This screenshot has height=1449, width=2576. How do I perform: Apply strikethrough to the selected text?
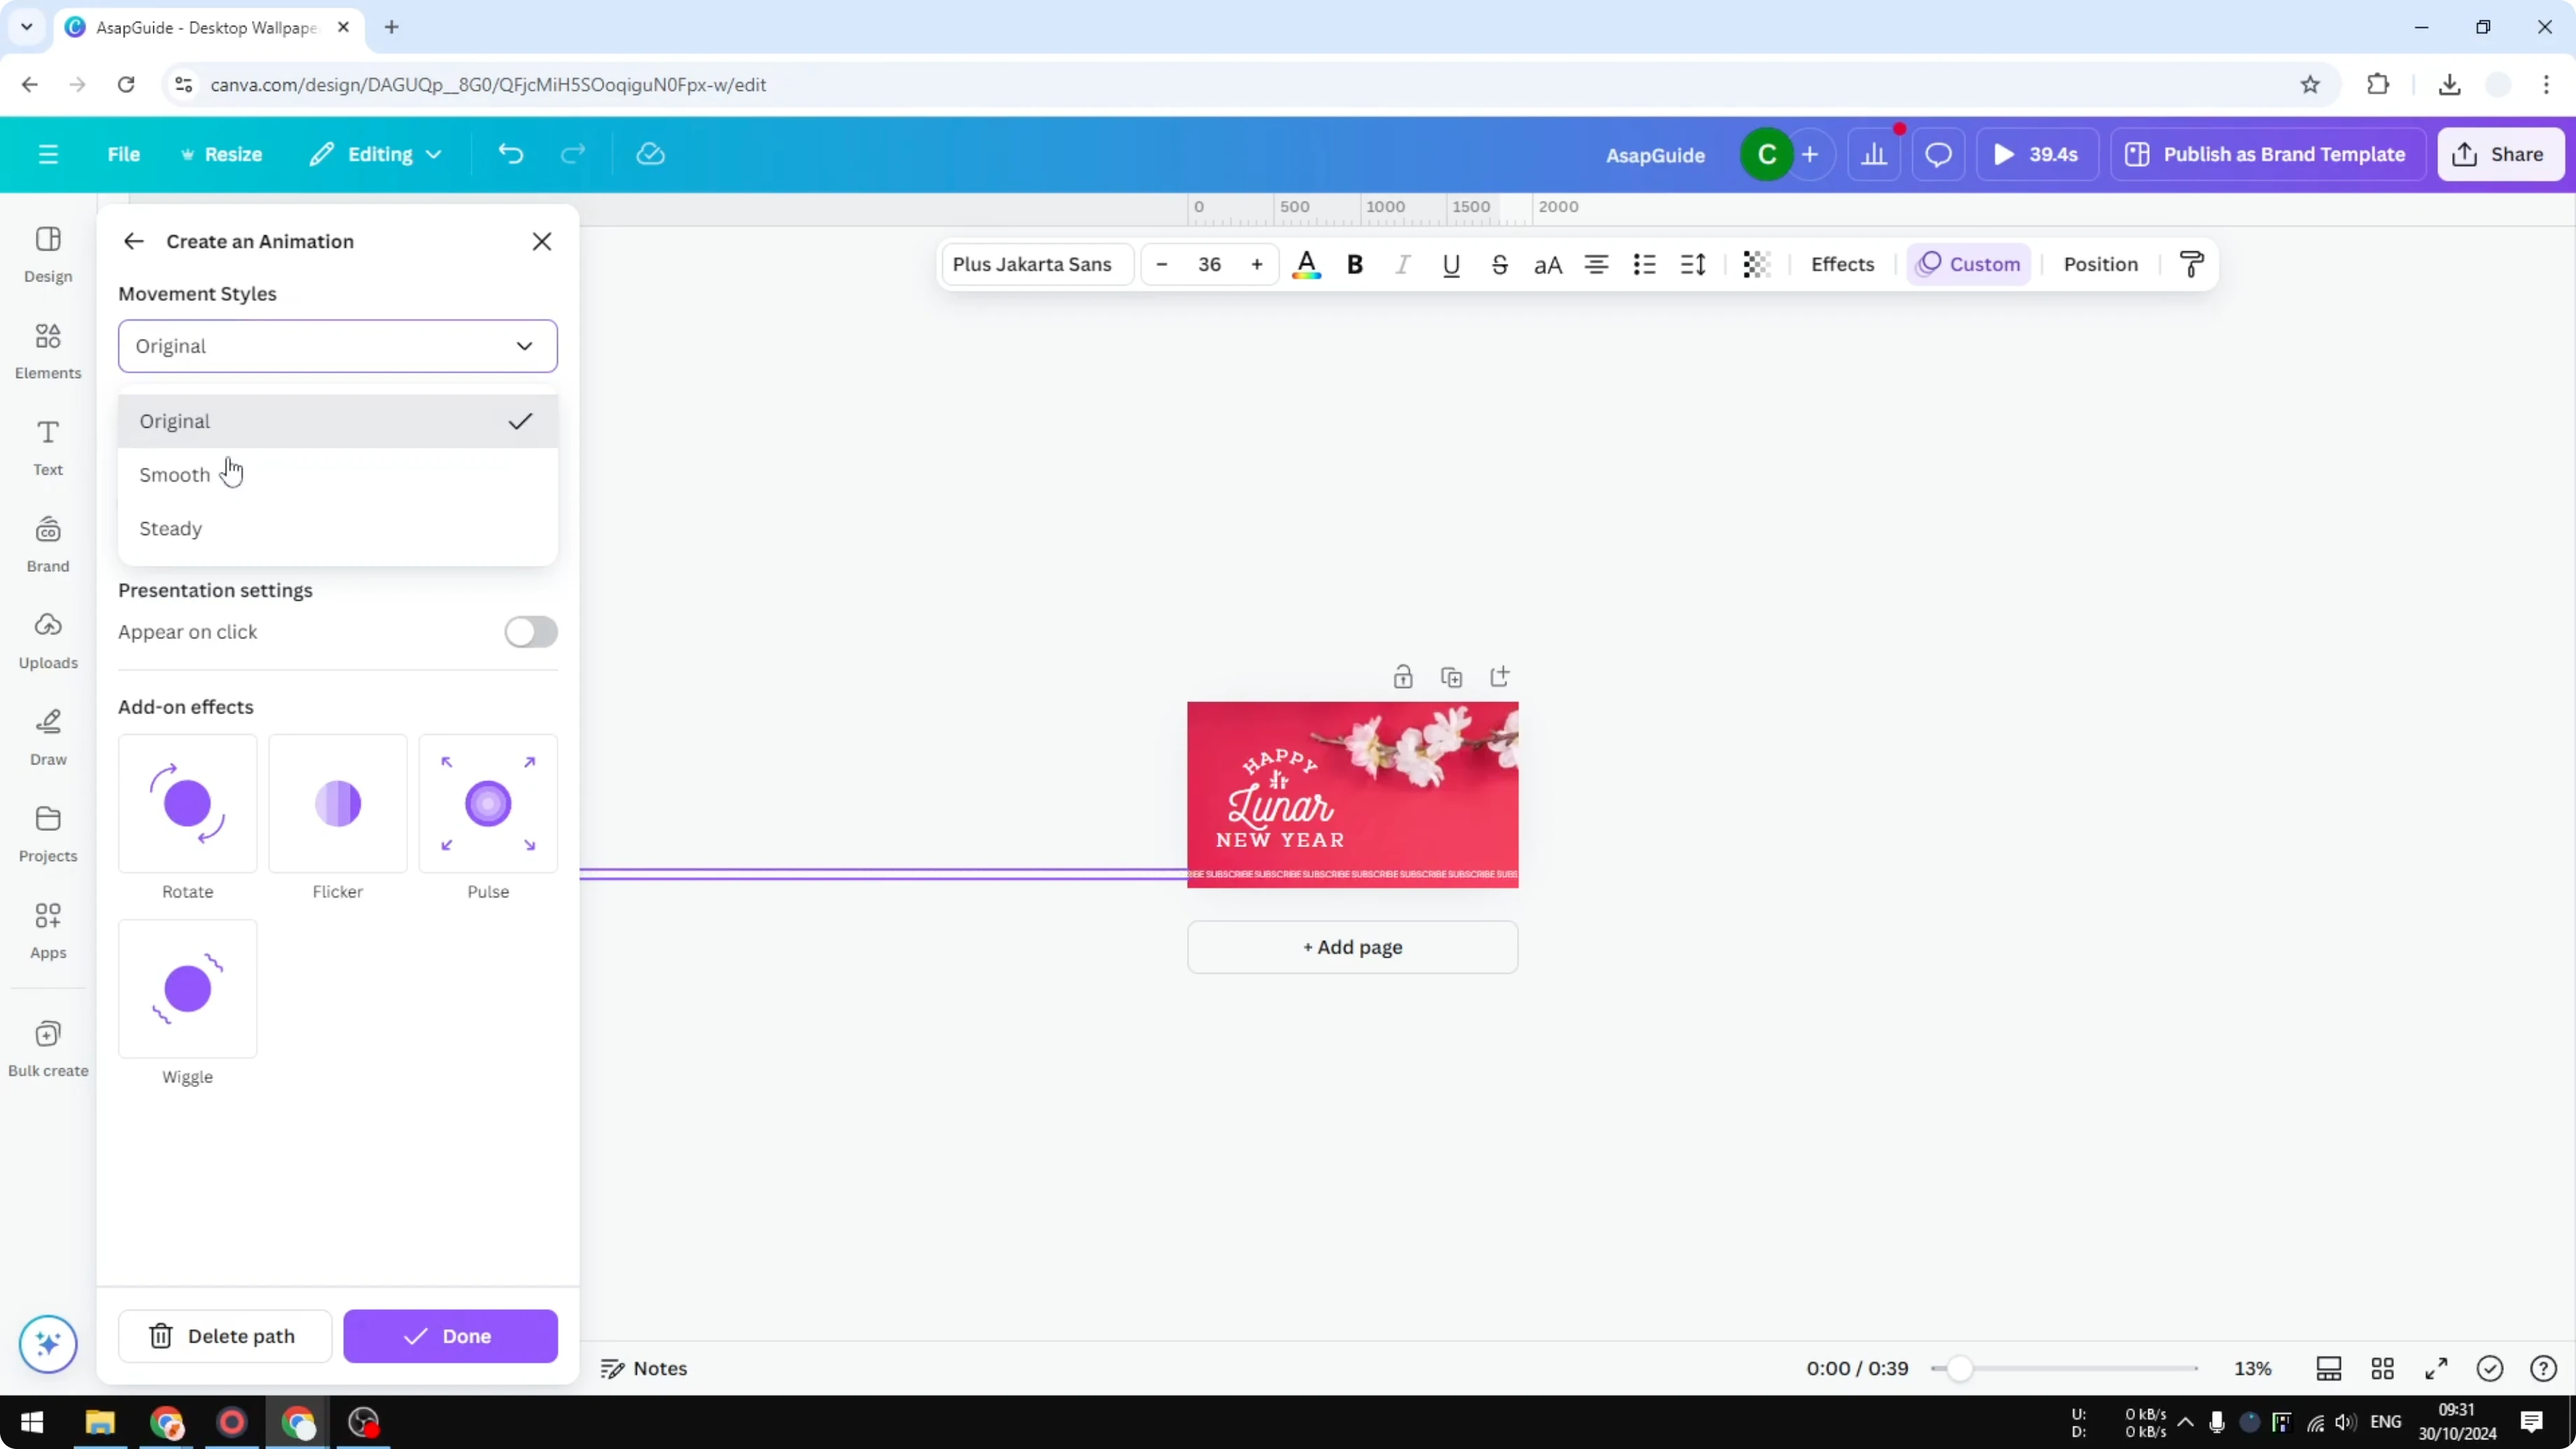coord(1499,264)
